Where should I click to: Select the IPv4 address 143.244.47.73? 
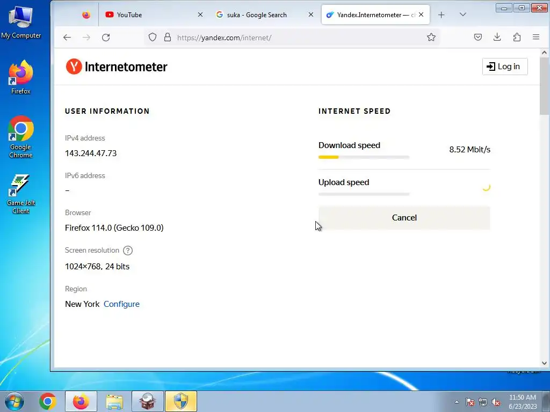coord(90,153)
